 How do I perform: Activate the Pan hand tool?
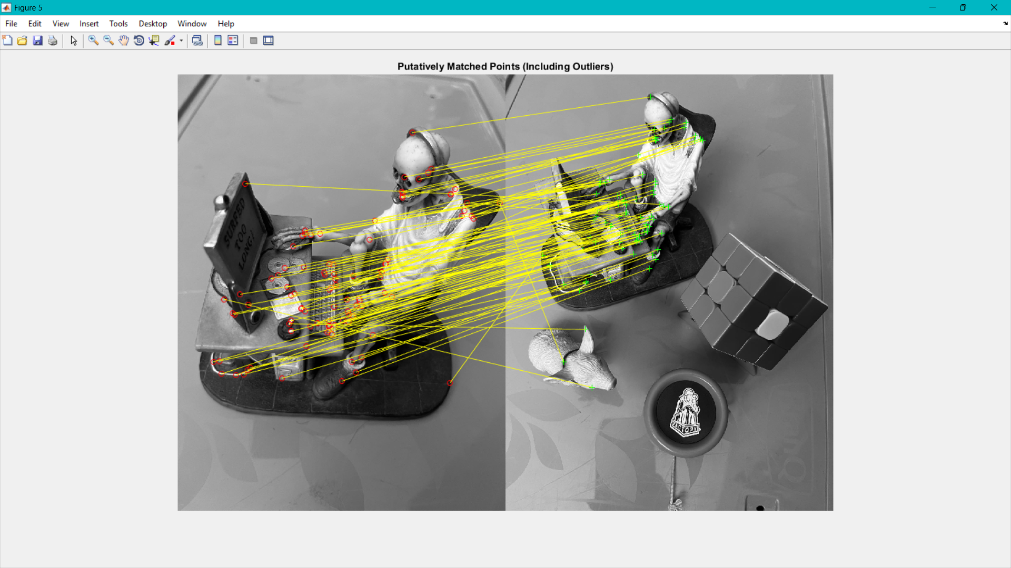click(x=124, y=40)
